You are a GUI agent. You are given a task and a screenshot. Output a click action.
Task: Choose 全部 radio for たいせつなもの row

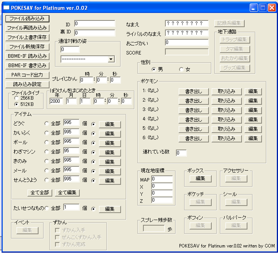coord(47,208)
